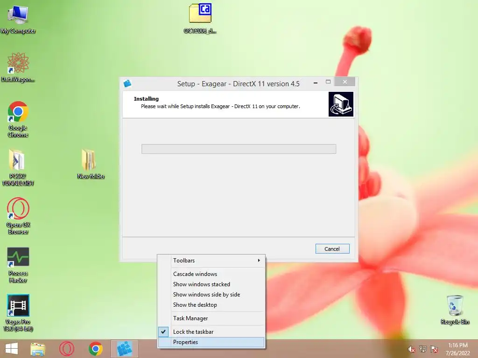The width and height of the screenshot is (478, 358).
Task: Click the 'Installing' heading text
Action: pyautogui.click(x=146, y=99)
